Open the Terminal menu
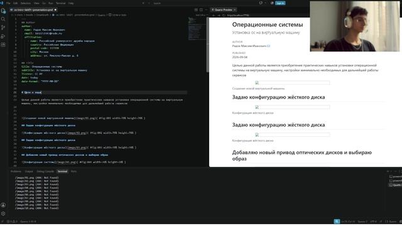The width and height of the screenshot is (402, 226). point(60,3)
